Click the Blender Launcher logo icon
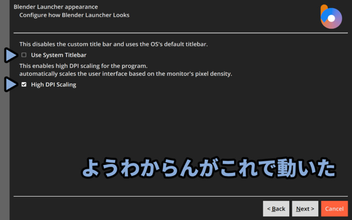Screen dimensions: 352x220 (x=331, y=17)
